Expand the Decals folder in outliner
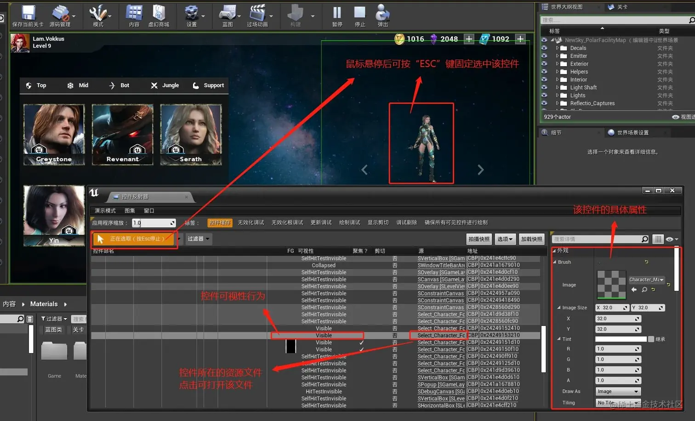Screen dimensions: 695x421 557,48
